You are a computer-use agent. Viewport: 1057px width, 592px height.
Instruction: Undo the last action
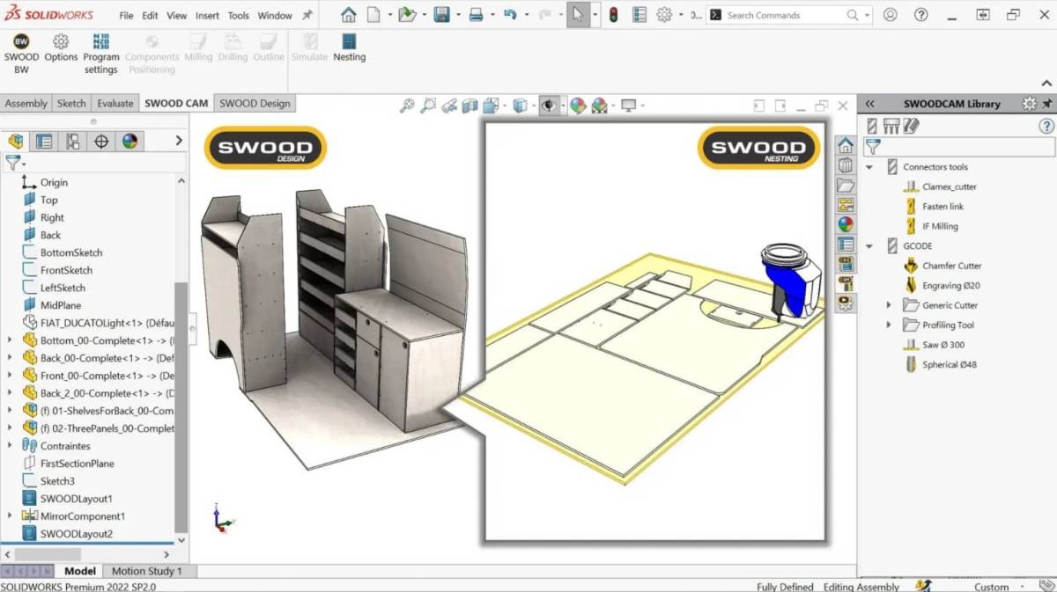click(510, 15)
